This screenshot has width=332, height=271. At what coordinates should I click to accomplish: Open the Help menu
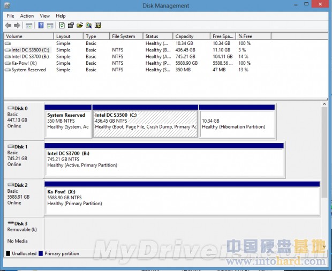61,16
